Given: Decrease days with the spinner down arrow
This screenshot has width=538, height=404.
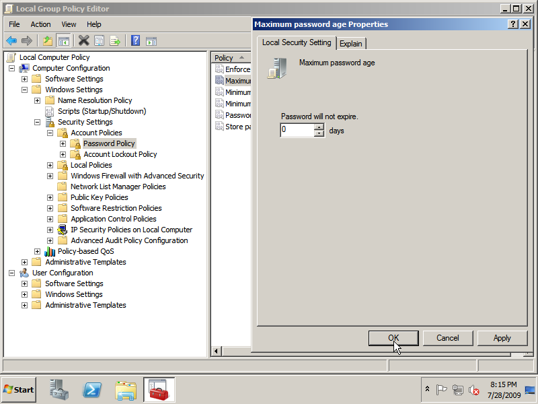Looking at the screenshot, I should (x=319, y=133).
